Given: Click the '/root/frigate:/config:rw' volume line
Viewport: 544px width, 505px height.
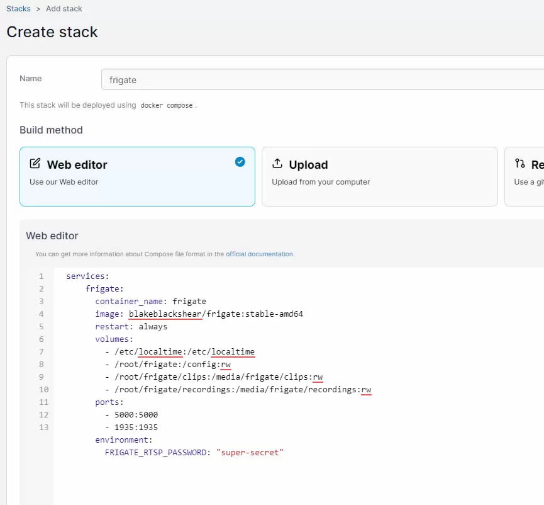Looking at the screenshot, I should pos(168,365).
